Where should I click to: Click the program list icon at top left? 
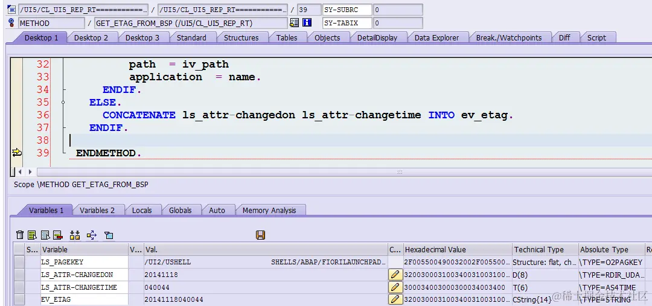coord(11,10)
